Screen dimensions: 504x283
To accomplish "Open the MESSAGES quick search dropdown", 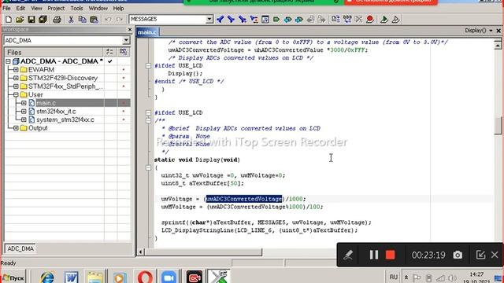I will pos(209,19).
